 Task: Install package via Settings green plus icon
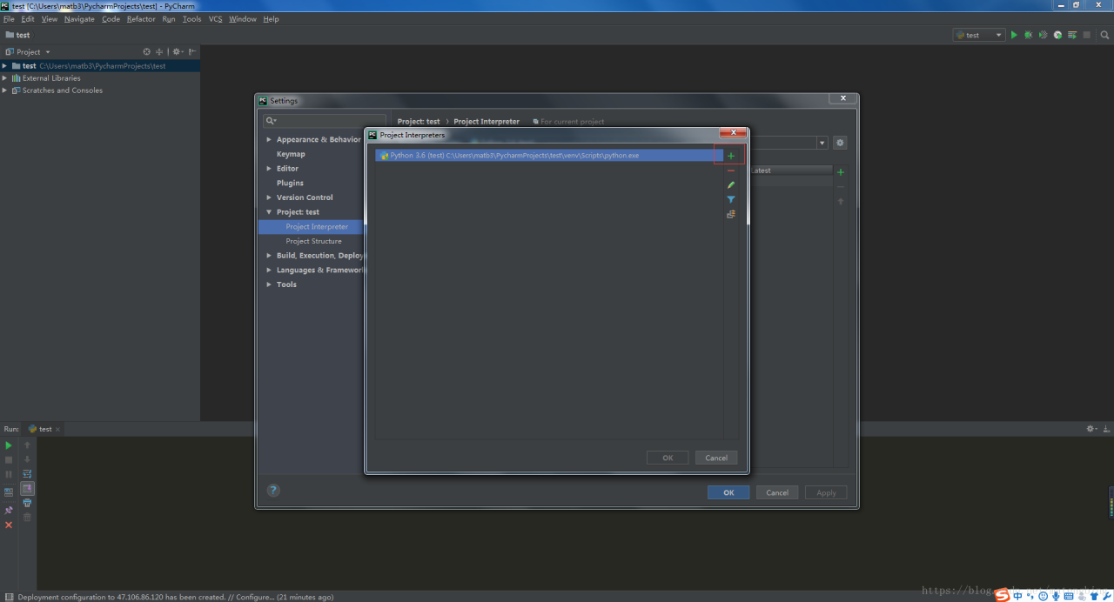(x=841, y=172)
